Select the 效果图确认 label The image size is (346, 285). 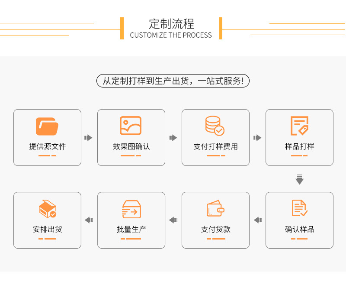[x=131, y=146]
